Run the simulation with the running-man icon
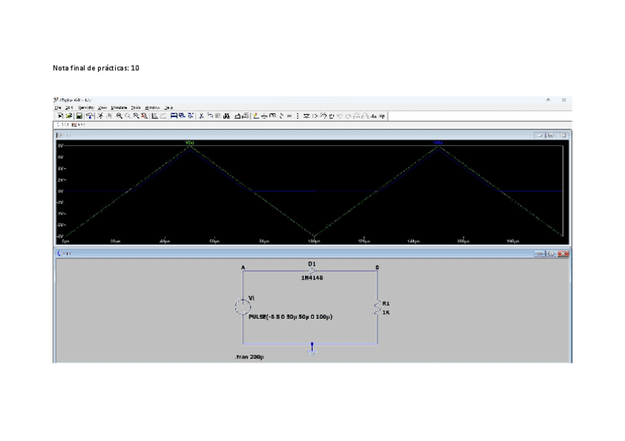The width and height of the screenshot is (625, 441). pyautogui.click(x=100, y=115)
